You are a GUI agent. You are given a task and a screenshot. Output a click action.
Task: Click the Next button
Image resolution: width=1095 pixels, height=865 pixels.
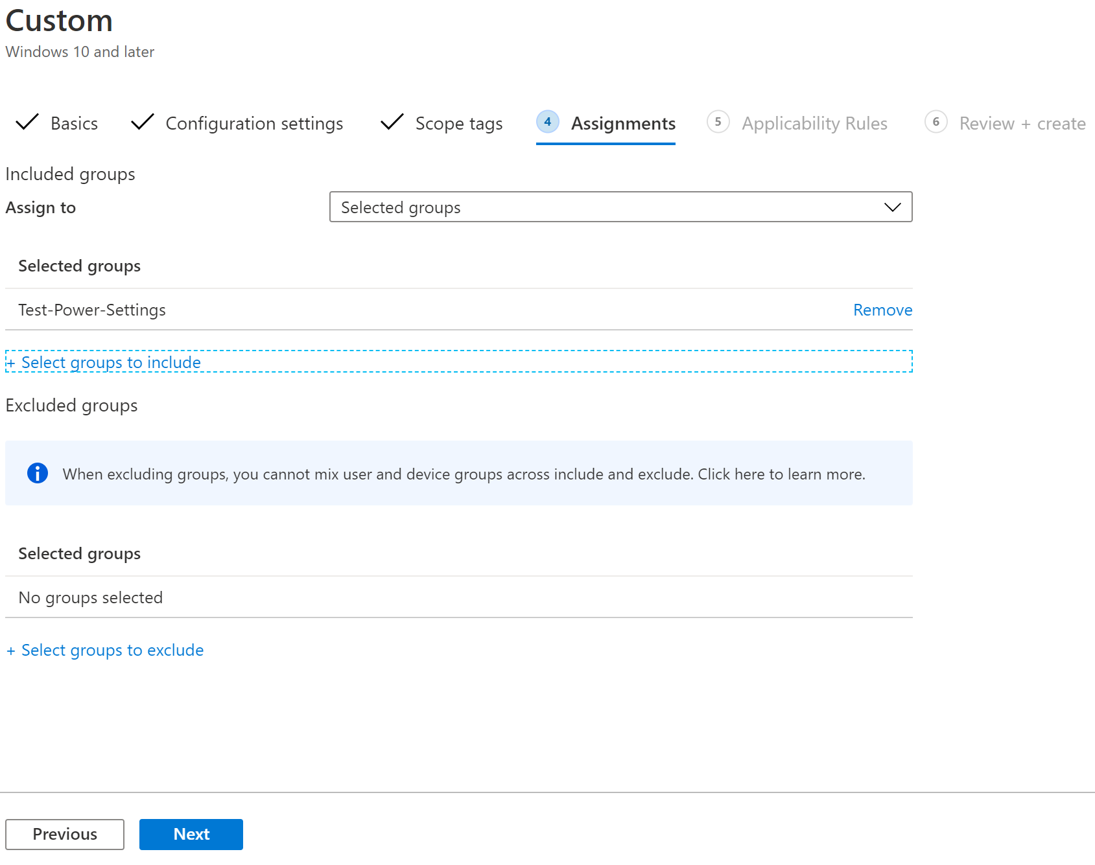191,834
